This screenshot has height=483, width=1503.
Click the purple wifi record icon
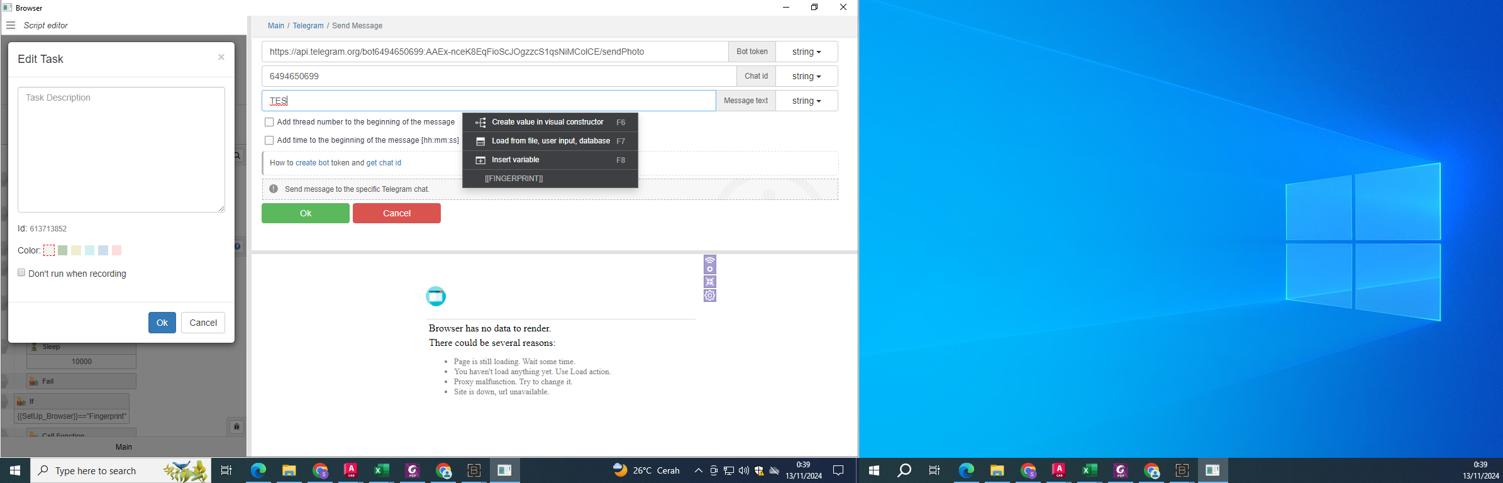(x=710, y=264)
